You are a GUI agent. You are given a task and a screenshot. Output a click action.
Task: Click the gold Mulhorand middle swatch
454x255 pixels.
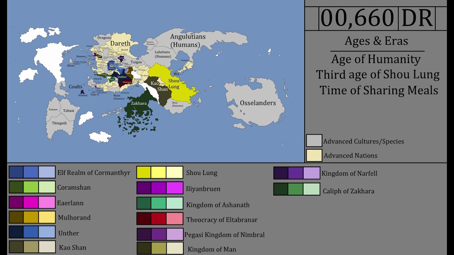pyautogui.click(x=31, y=217)
